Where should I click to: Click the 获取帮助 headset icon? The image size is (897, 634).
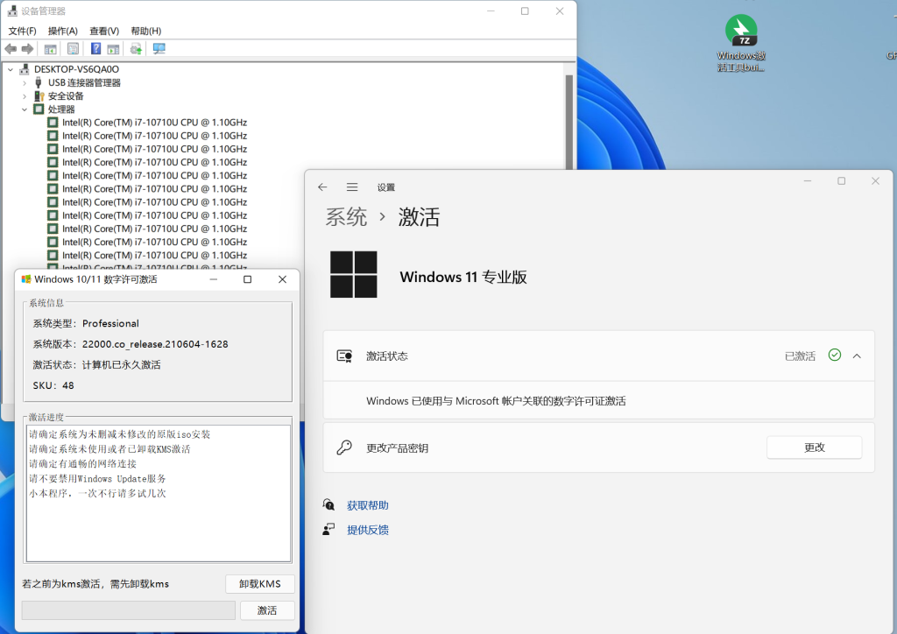[x=328, y=504]
